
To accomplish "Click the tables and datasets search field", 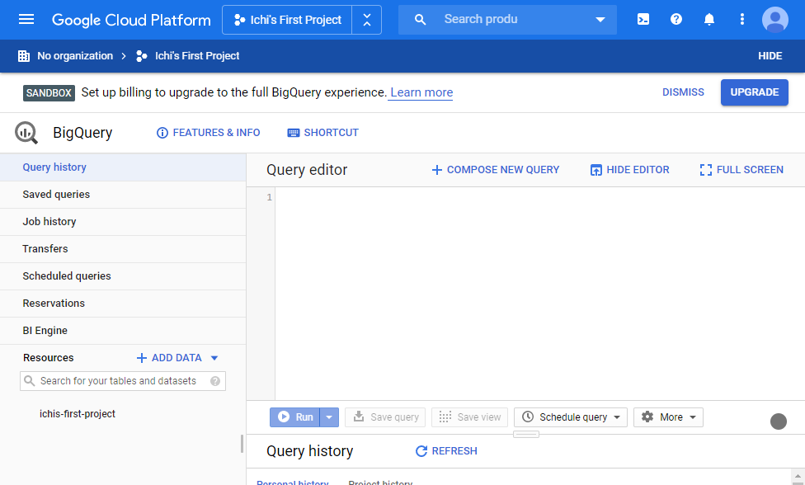I will [x=123, y=381].
